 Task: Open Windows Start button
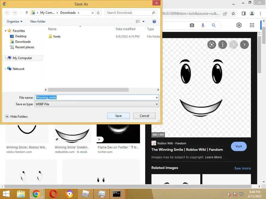coord(6,194)
